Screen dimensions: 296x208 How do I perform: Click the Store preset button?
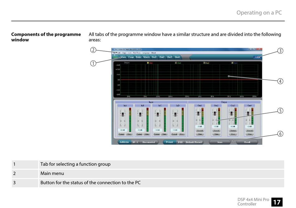click(220, 142)
